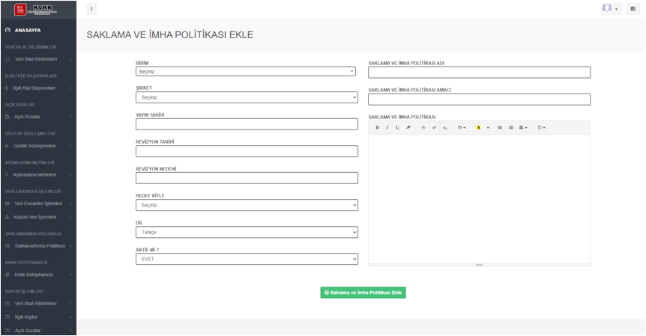Image resolution: width=646 pixels, height=336 pixels.
Task: Open the font size 11 dropdown
Action: (x=462, y=128)
